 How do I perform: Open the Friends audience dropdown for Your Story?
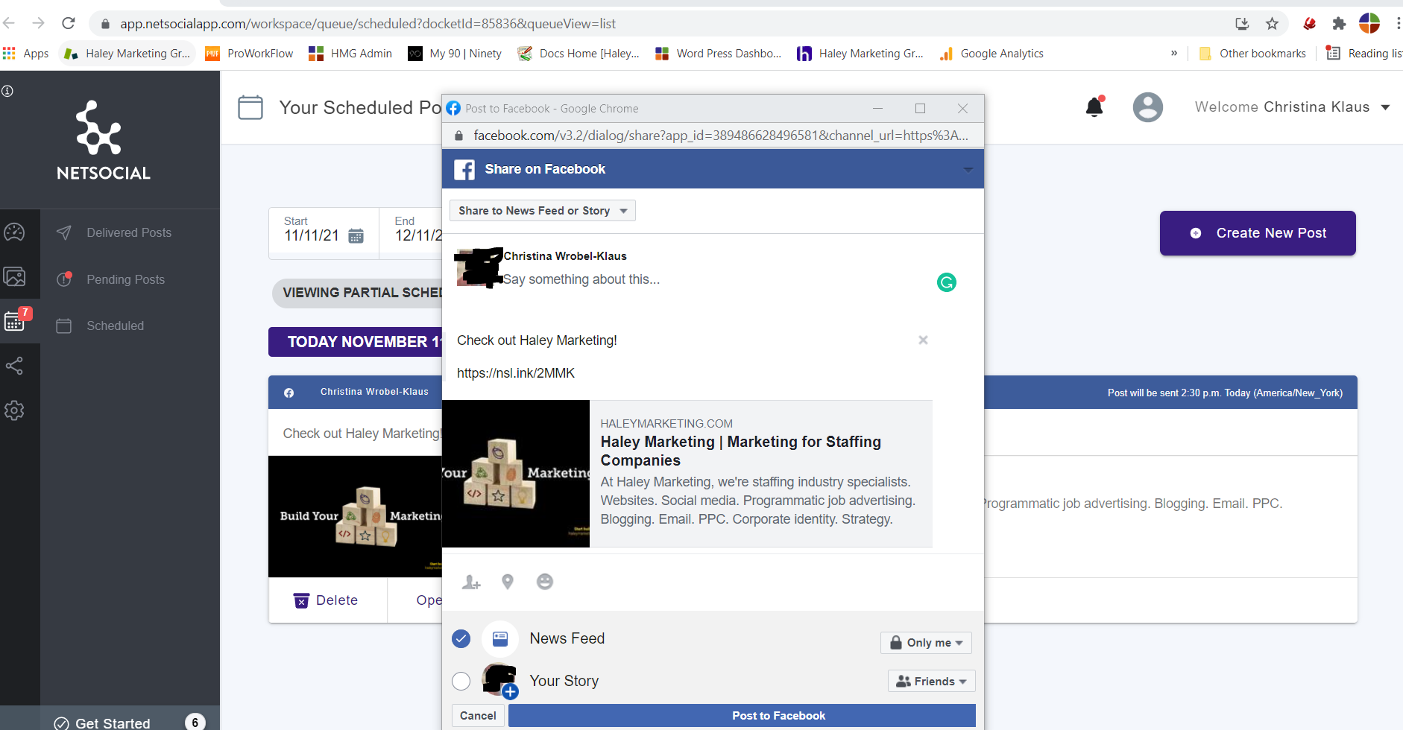coord(931,681)
